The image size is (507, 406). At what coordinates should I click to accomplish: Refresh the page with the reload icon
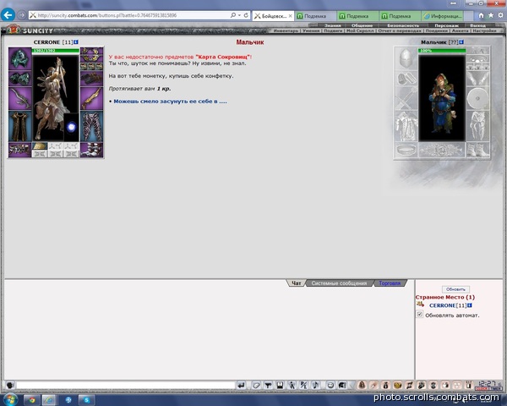pyautogui.click(x=246, y=15)
